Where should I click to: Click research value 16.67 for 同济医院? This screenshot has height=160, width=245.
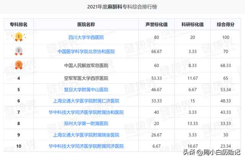(193, 146)
